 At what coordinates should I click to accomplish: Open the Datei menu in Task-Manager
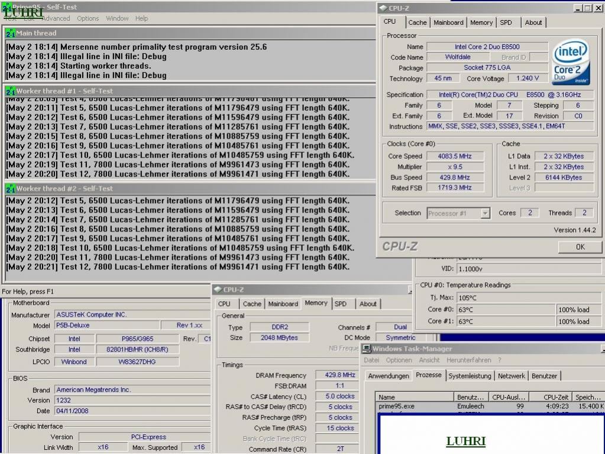[371, 360]
